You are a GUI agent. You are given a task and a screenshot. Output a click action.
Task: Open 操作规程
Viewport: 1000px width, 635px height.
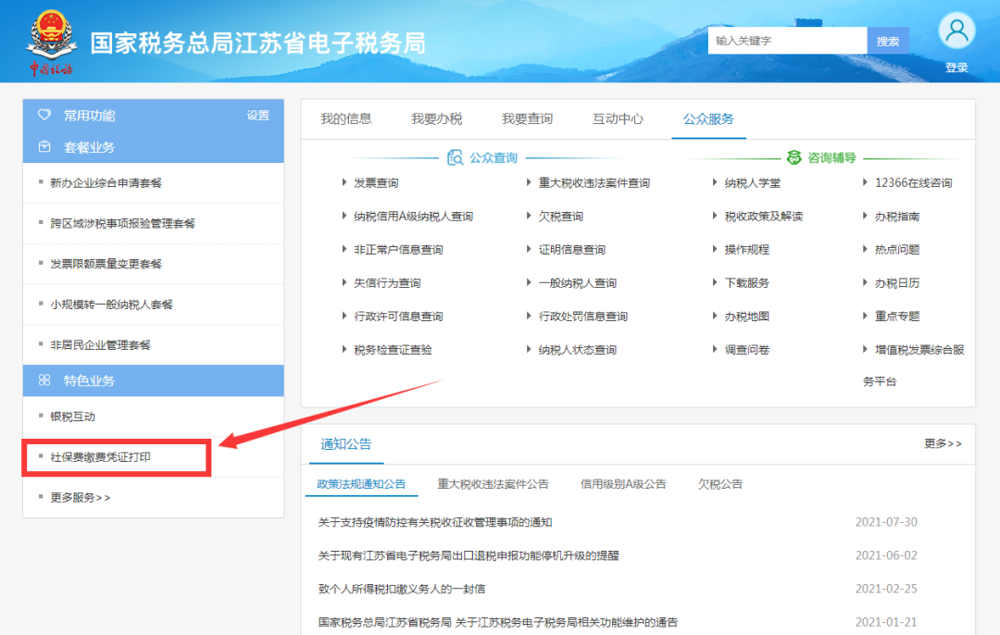click(747, 249)
